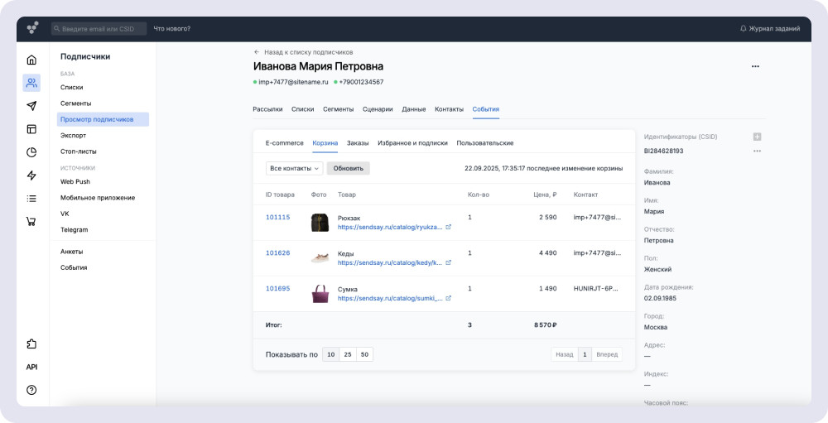Switch to the Заказы tab
The height and width of the screenshot is (423, 828).
pos(358,143)
